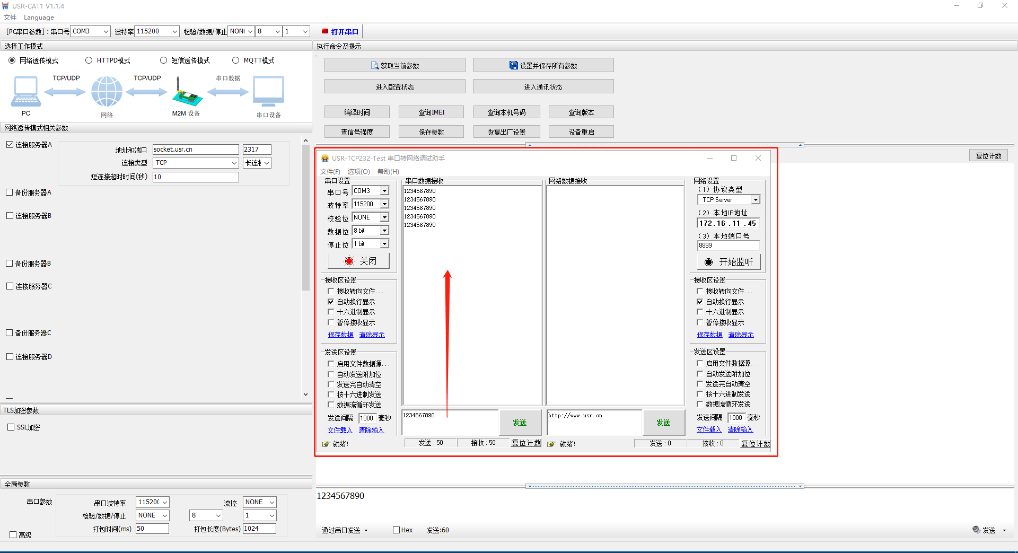
Task: Click the red Open Serial Port (打开串口) icon
Action: 325,32
